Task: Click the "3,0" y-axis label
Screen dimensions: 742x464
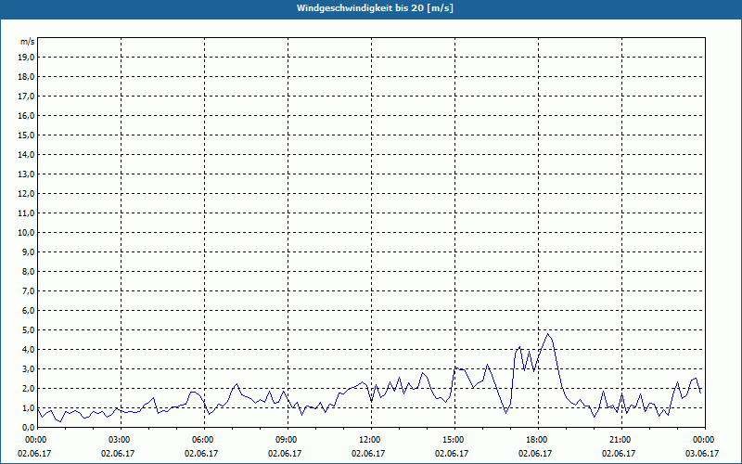Action: tap(28, 368)
